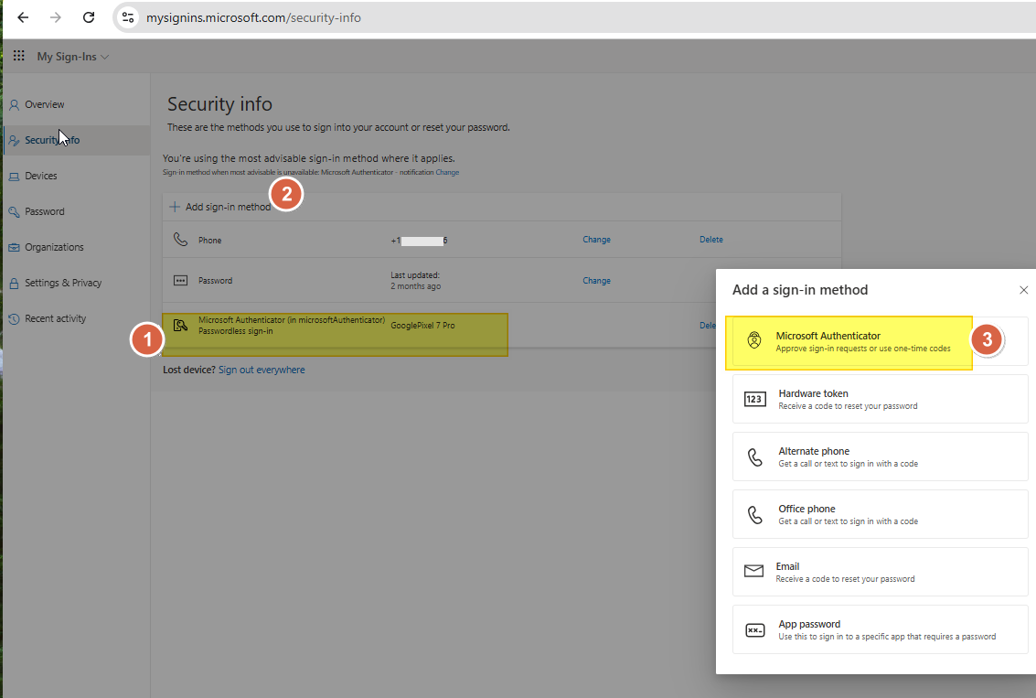Viewport: 1036px width, 698px height.
Task: Click the Recent activity clock icon
Action: [x=14, y=318]
